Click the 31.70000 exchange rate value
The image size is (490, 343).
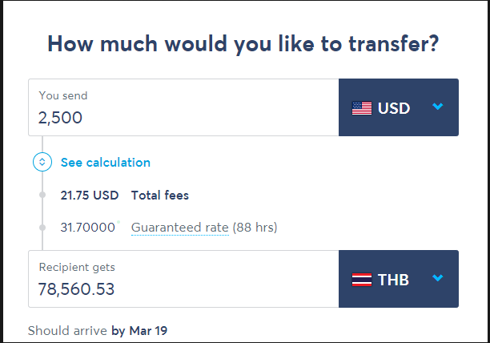(x=88, y=228)
